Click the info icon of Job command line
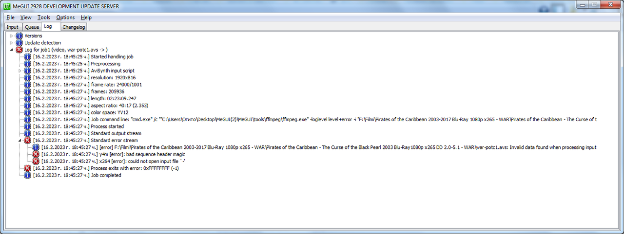Screen dimensions: 624x234 click(28, 119)
